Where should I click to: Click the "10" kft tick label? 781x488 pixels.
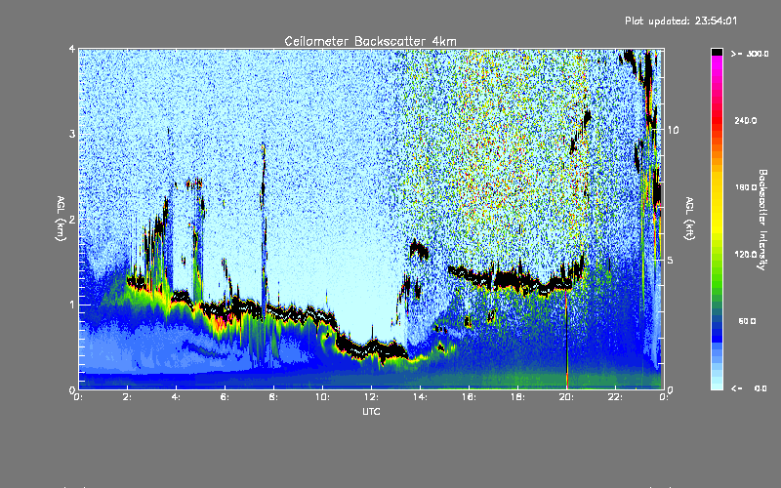673,130
